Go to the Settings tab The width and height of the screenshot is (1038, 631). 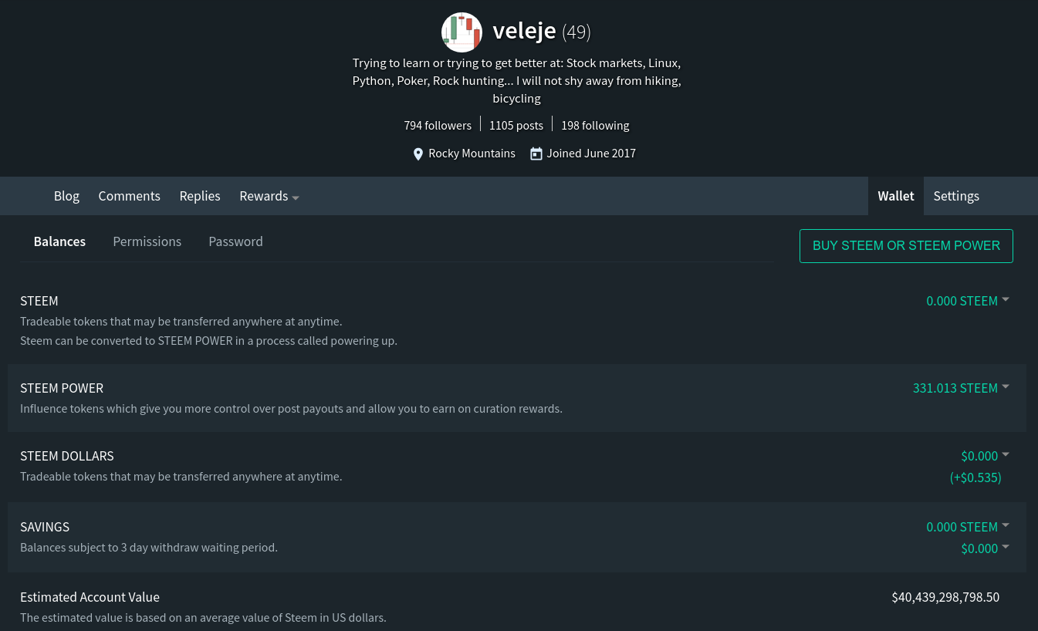[955, 196]
